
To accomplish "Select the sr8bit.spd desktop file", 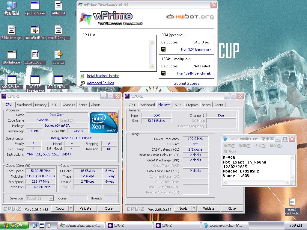I will (58, 8).
